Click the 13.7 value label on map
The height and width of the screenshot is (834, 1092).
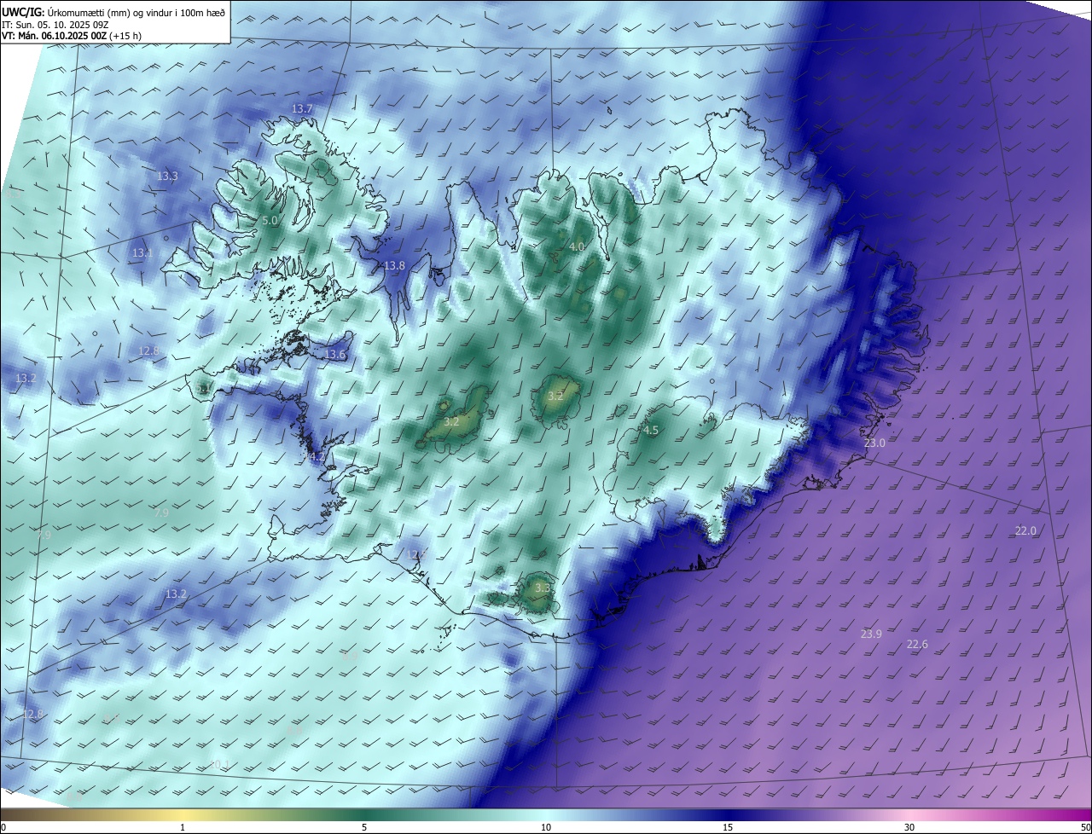(x=302, y=109)
